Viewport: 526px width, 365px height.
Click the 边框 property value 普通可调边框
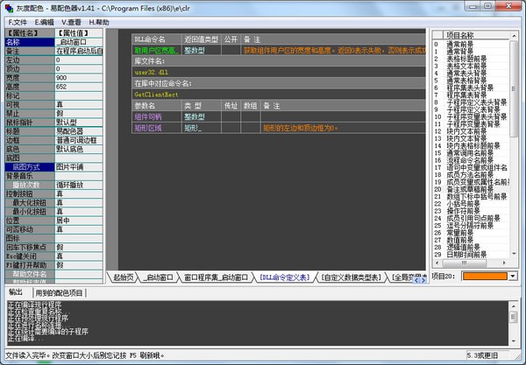coord(78,139)
